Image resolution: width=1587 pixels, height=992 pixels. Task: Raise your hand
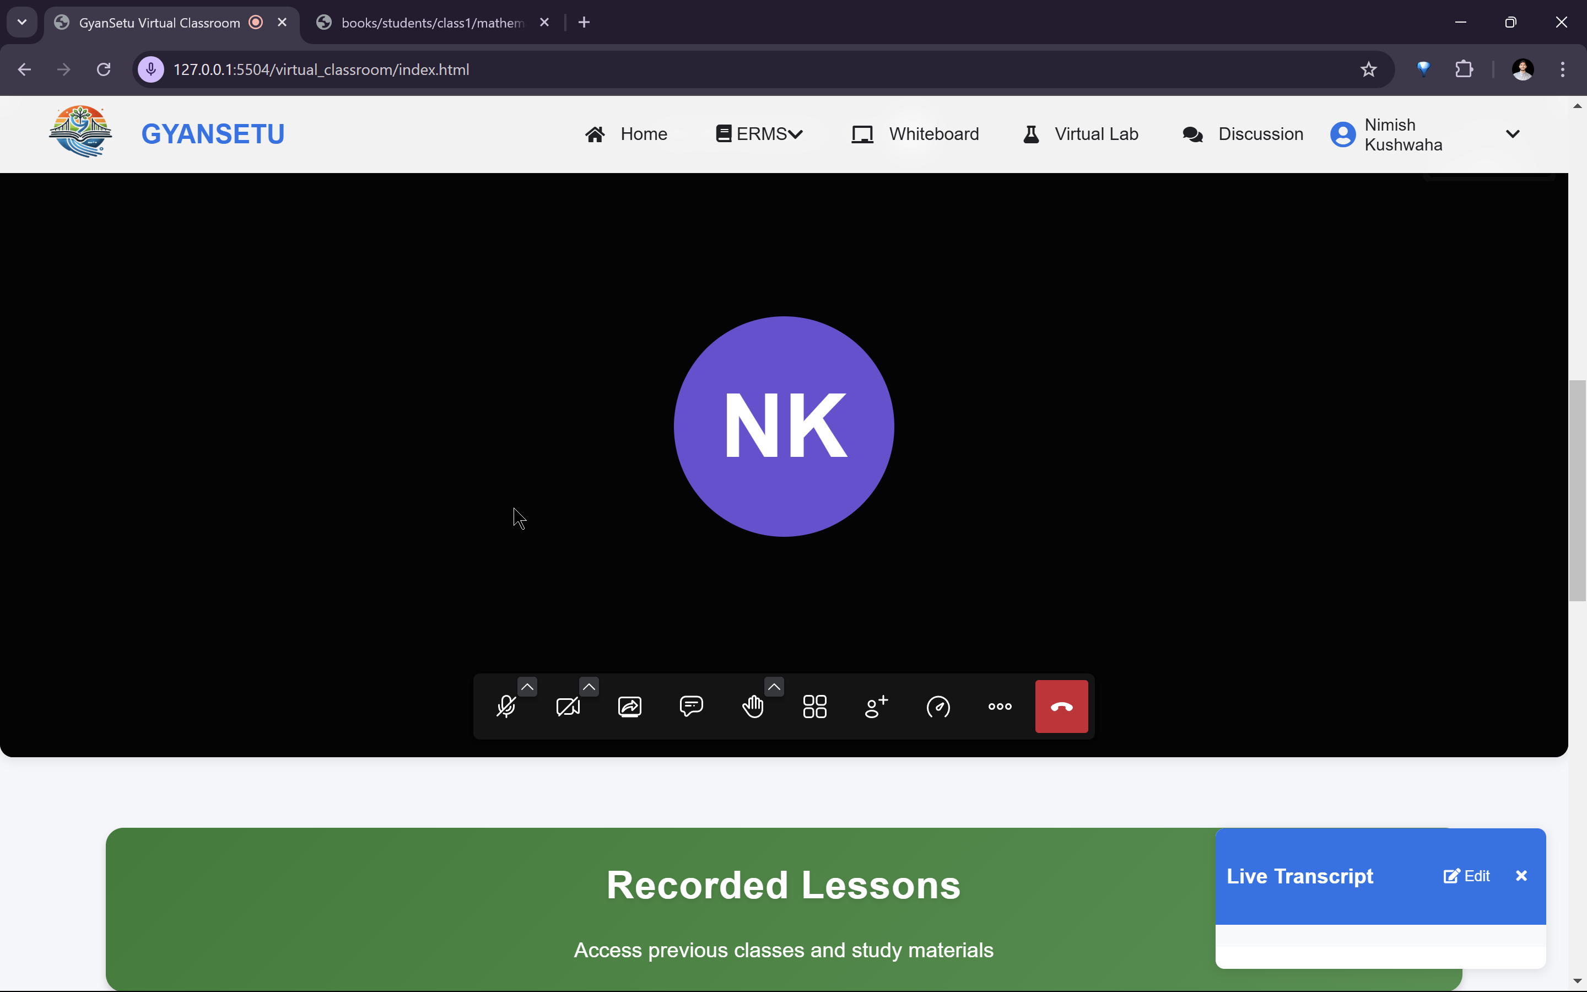point(753,707)
